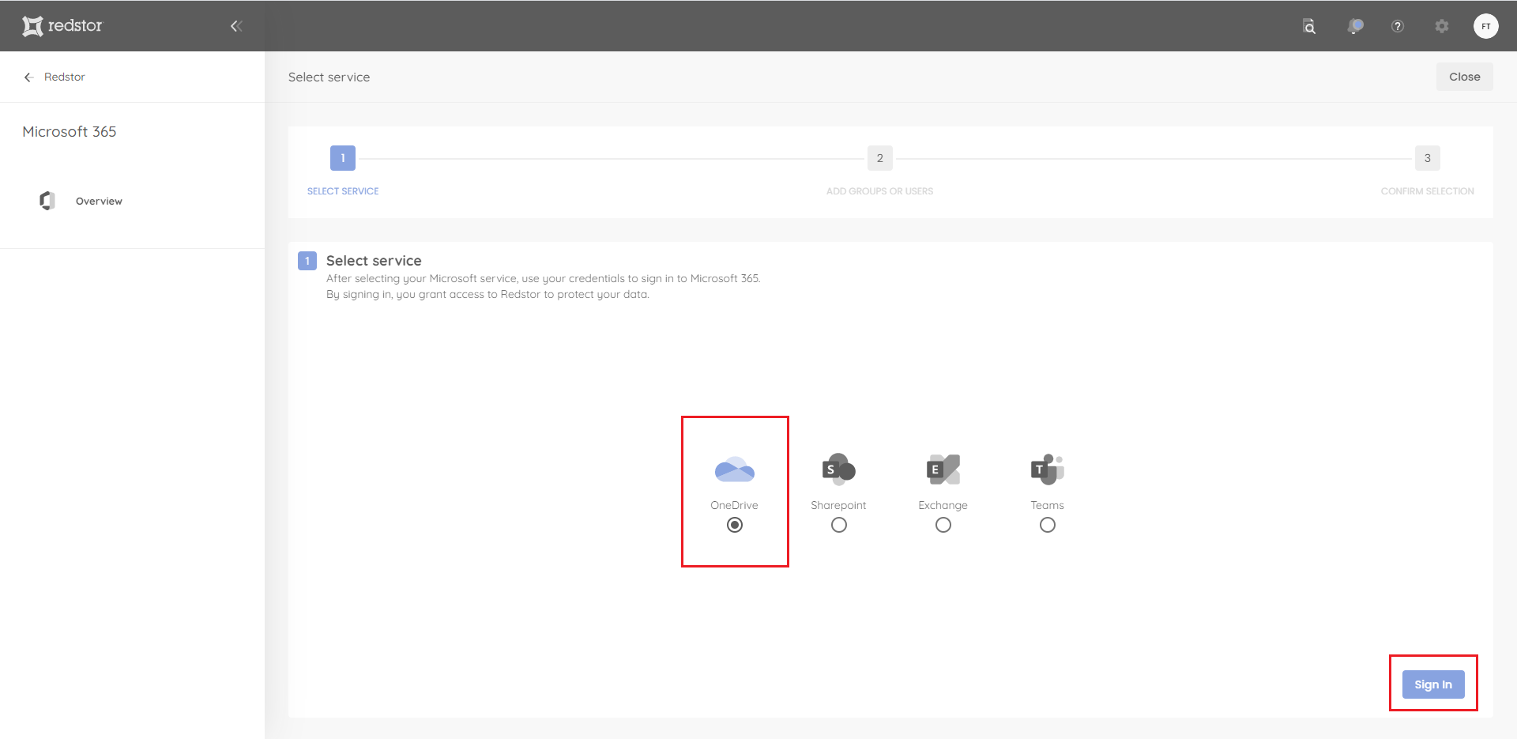The height and width of the screenshot is (739, 1517).
Task: Open the help question mark icon
Action: point(1398,26)
